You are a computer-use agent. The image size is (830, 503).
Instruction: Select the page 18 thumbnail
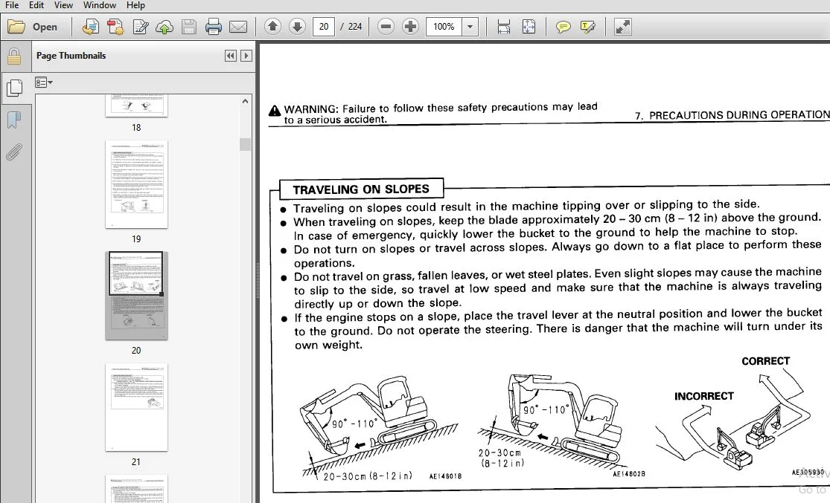[x=136, y=106]
